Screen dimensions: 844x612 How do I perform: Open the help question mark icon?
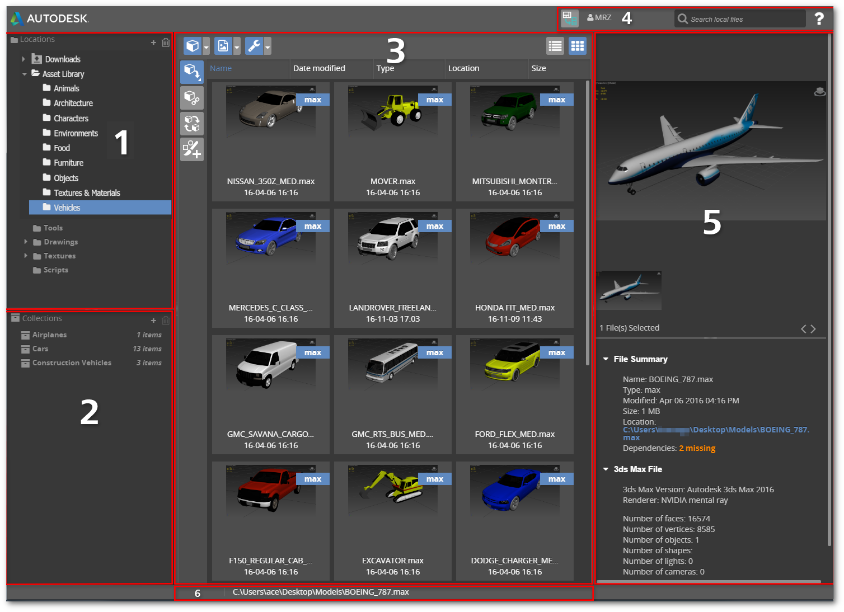(x=819, y=19)
